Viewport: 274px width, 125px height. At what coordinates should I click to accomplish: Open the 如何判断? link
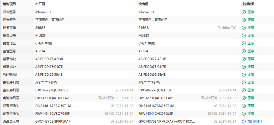tap(255, 121)
